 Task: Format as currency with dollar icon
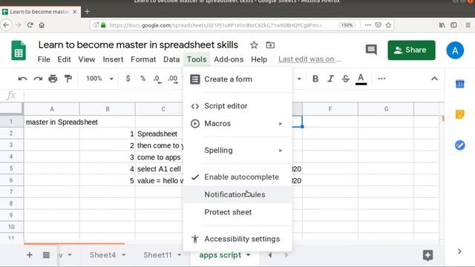128,79
